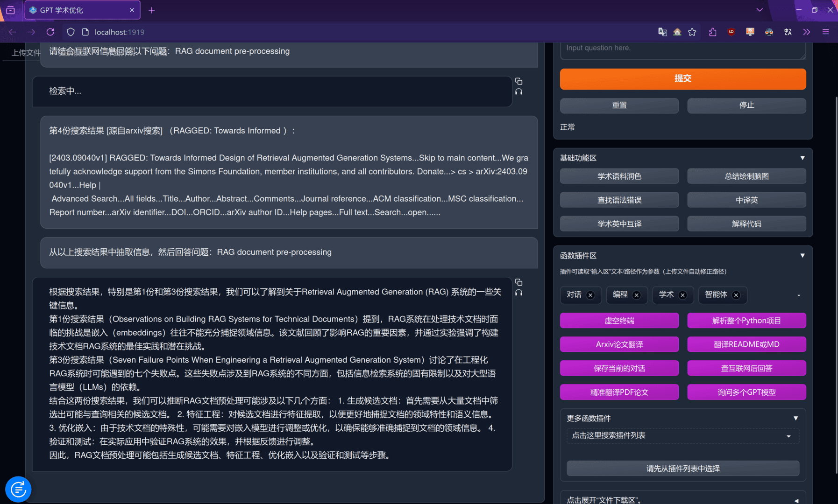Open the translate page icon in address bar
The width and height of the screenshot is (838, 504).
point(662,32)
